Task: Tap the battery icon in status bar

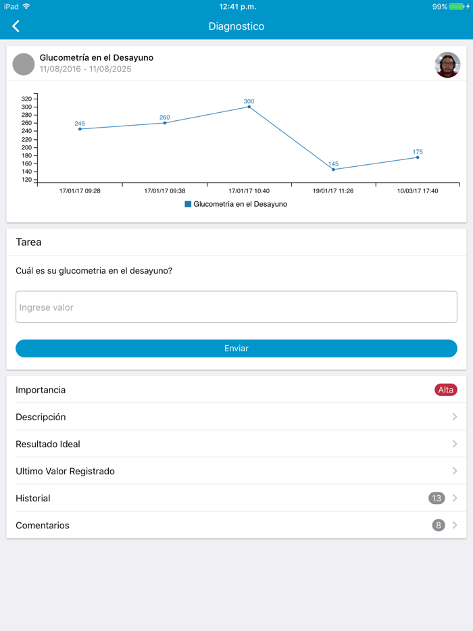Action: pos(457,7)
